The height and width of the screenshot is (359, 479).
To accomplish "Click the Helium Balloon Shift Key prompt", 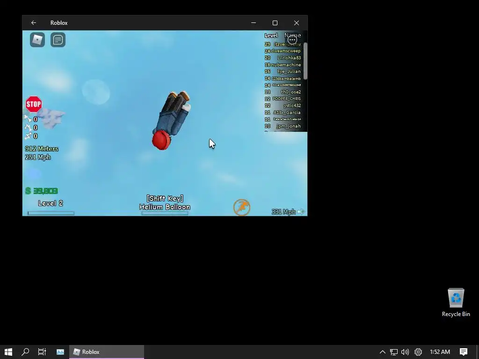I will pyautogui.click(x=165, y=203).
